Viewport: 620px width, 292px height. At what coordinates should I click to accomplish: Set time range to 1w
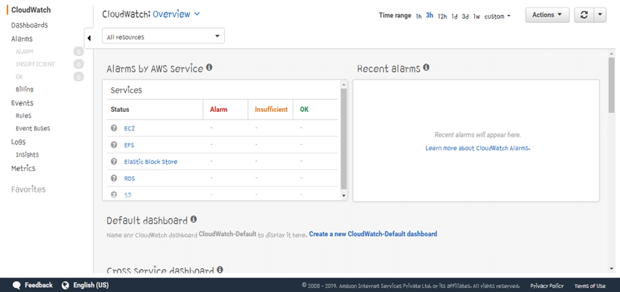[x=476, y=16]
